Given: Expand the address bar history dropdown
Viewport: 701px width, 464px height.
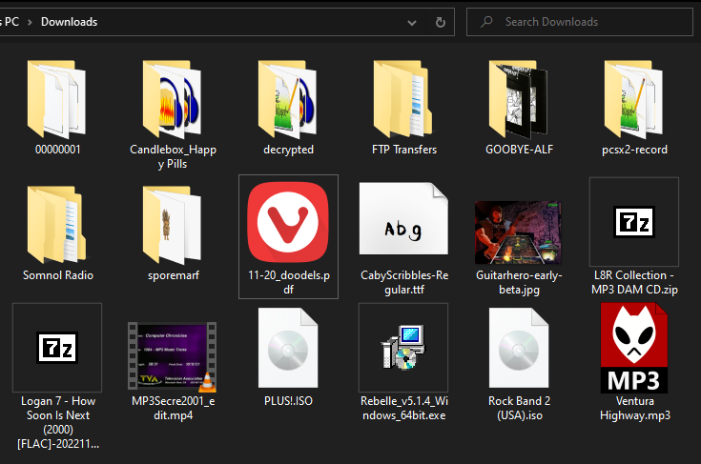Looking at the screenshot, I should click(412, 22).
